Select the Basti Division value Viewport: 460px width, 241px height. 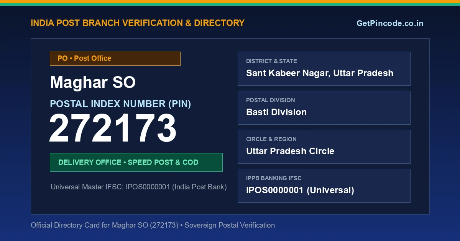276,112
